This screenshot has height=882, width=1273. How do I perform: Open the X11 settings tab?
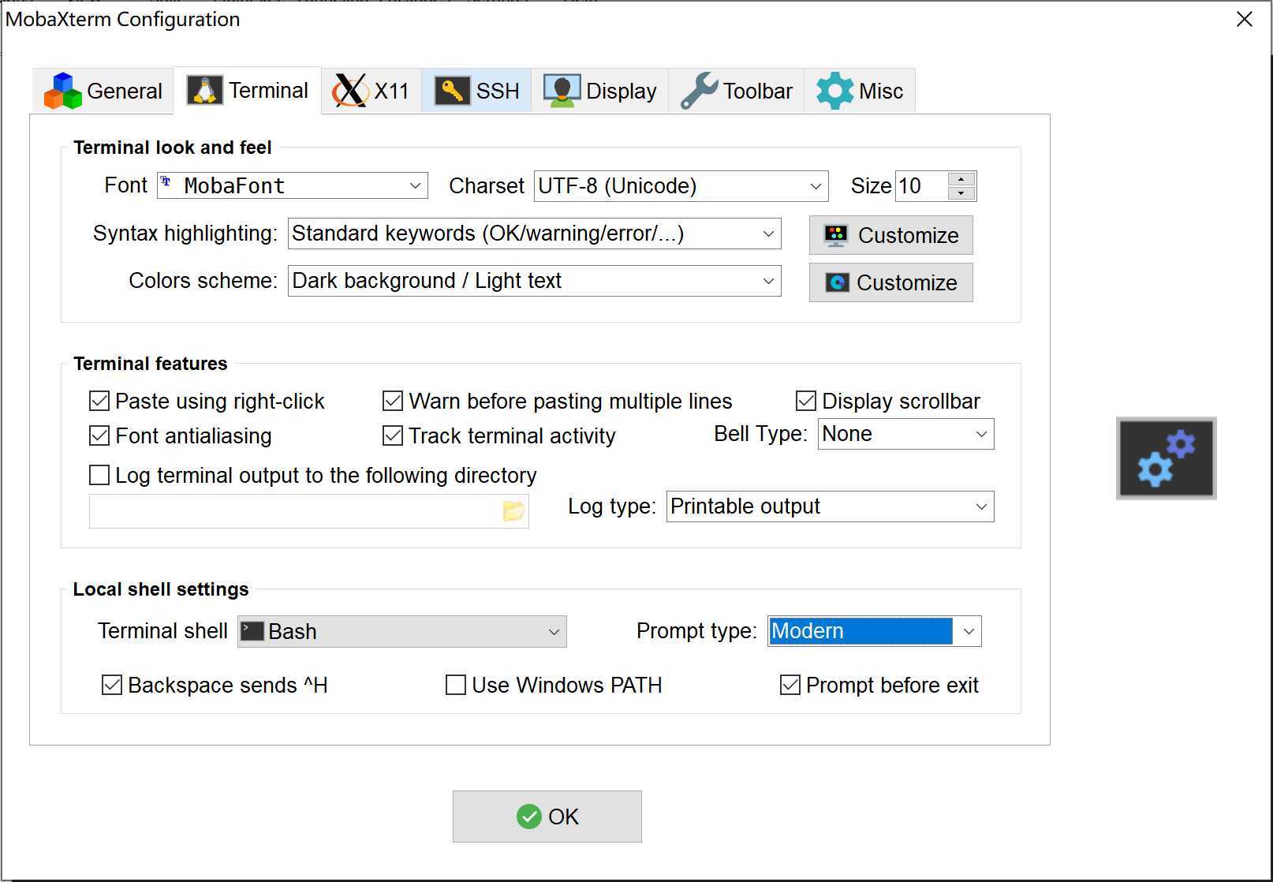click(371, 91)
